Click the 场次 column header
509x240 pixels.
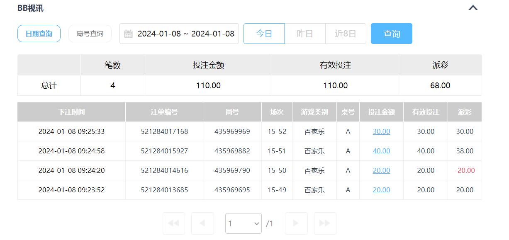pyautogui.click(x=277, y=112)
